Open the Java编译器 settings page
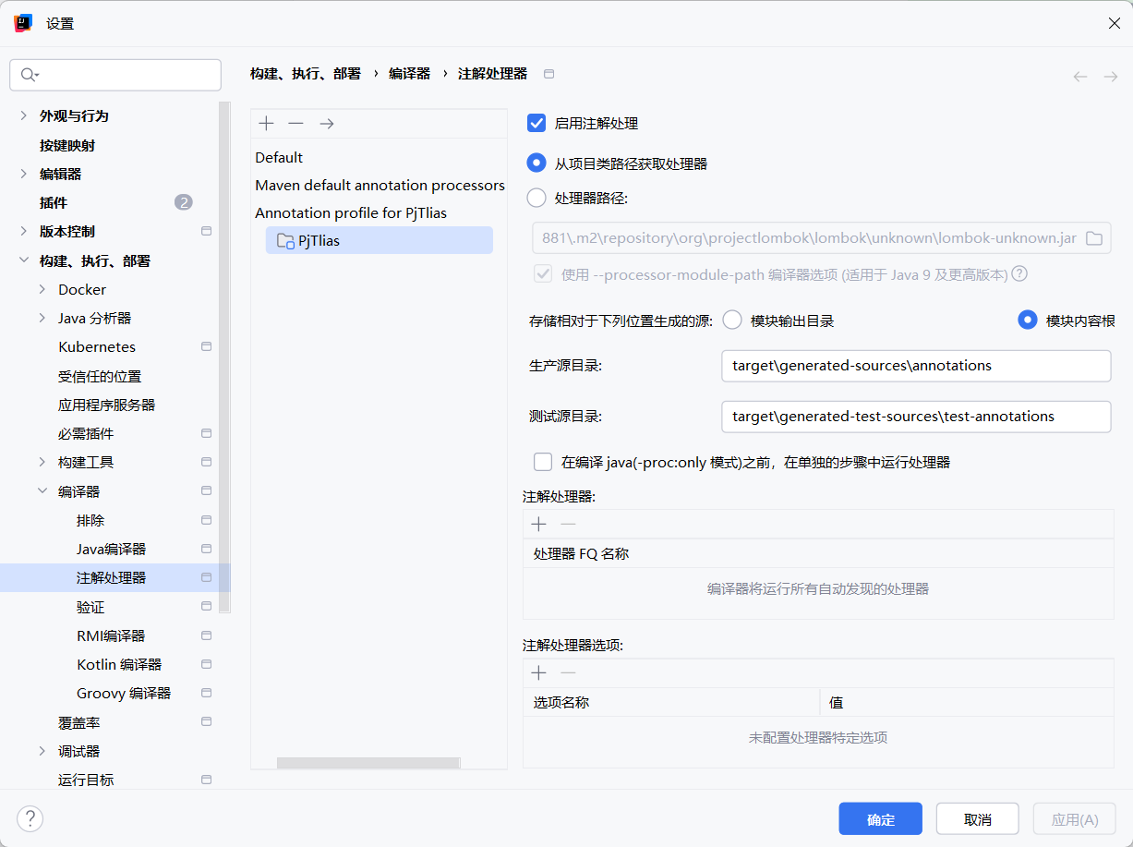Image resolution: width=1133 pixels, height=847 pixels. [111, 550]
